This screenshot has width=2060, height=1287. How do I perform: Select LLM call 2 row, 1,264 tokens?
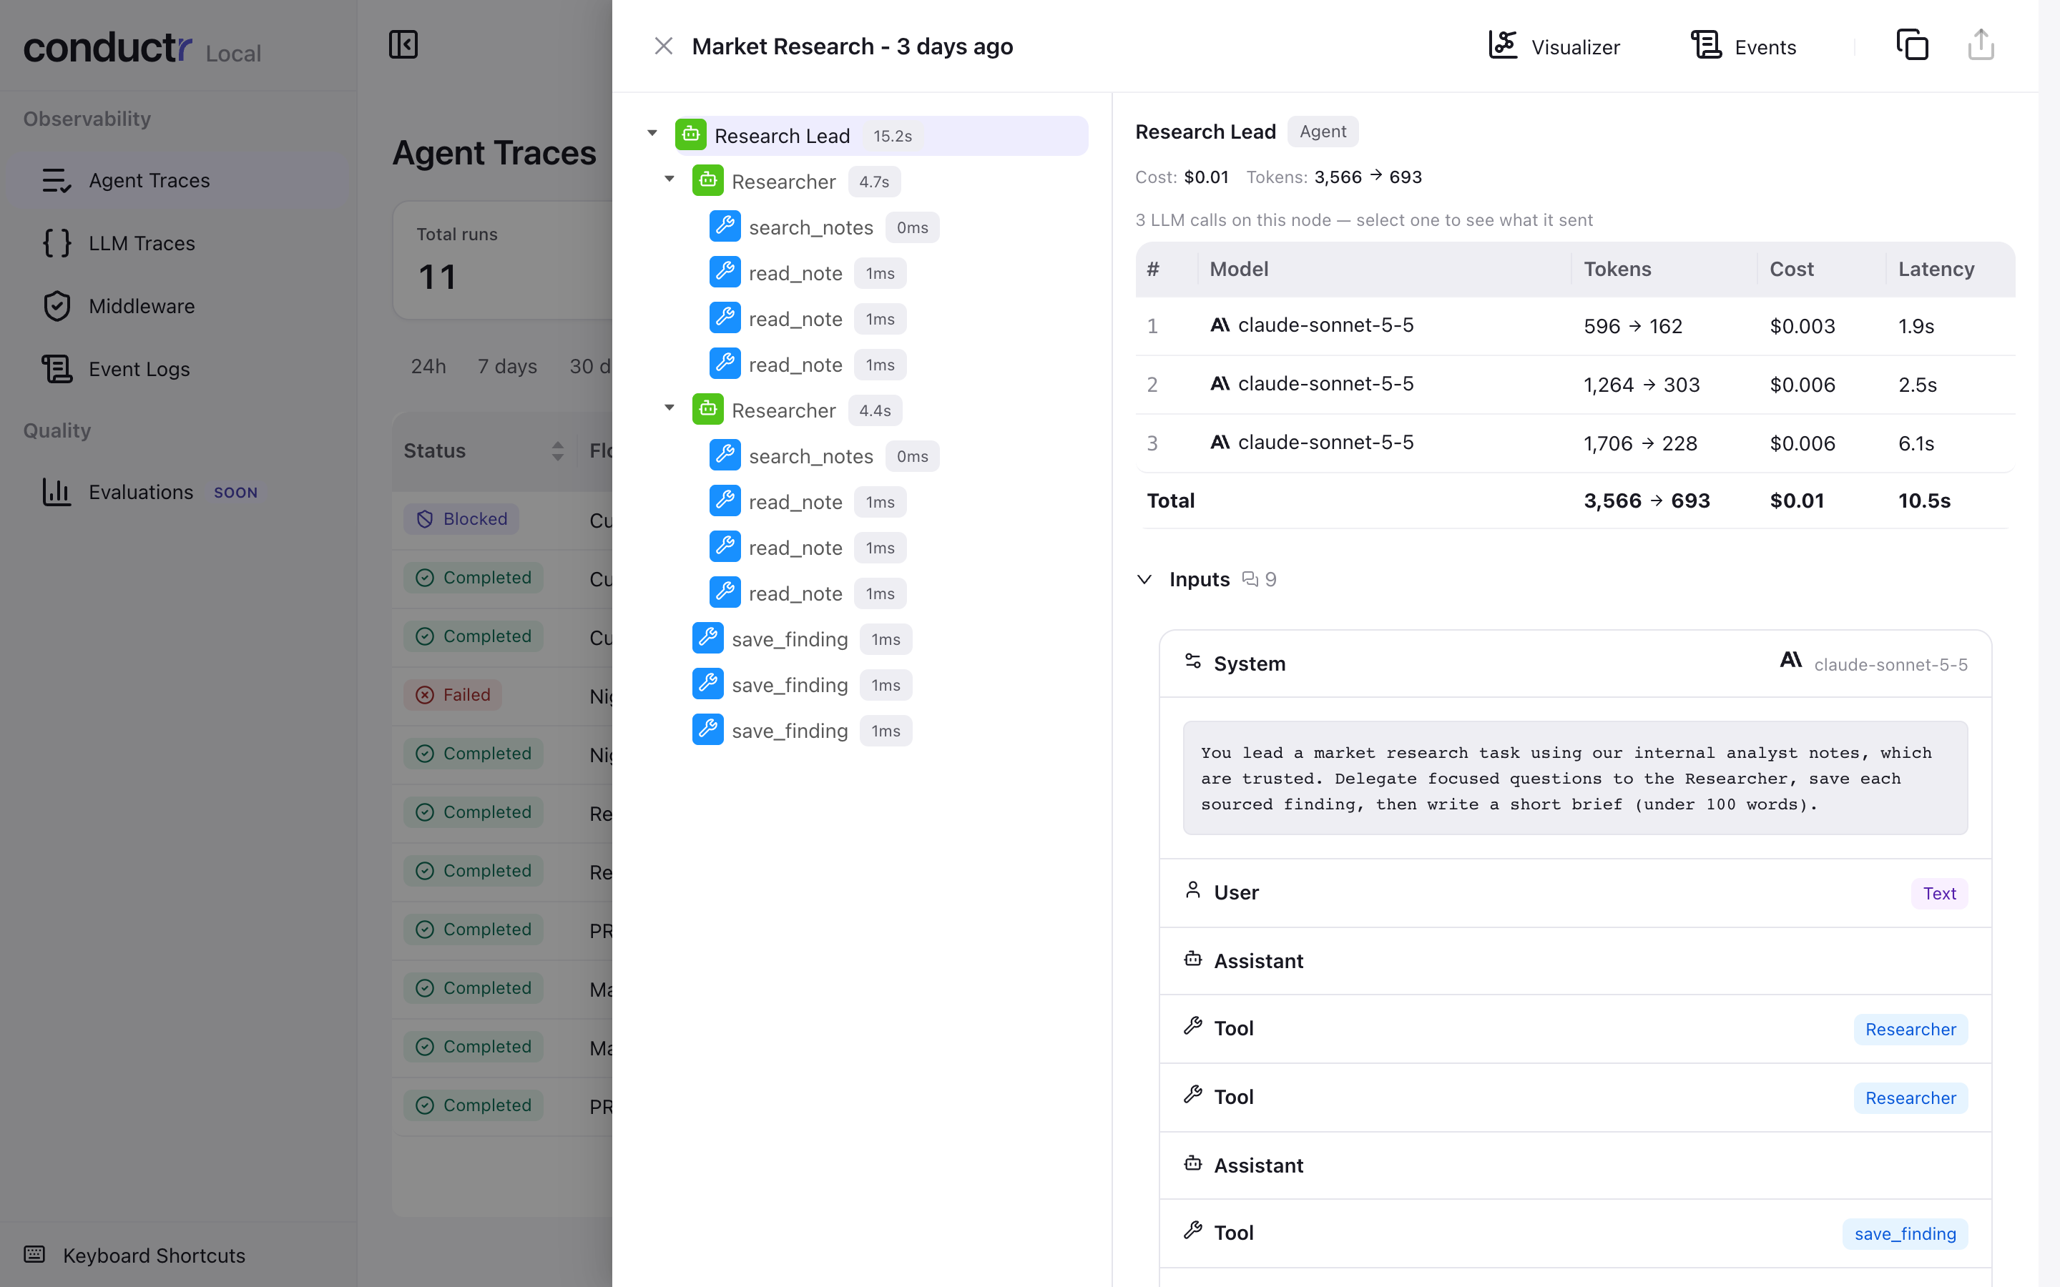point(1575,385)
